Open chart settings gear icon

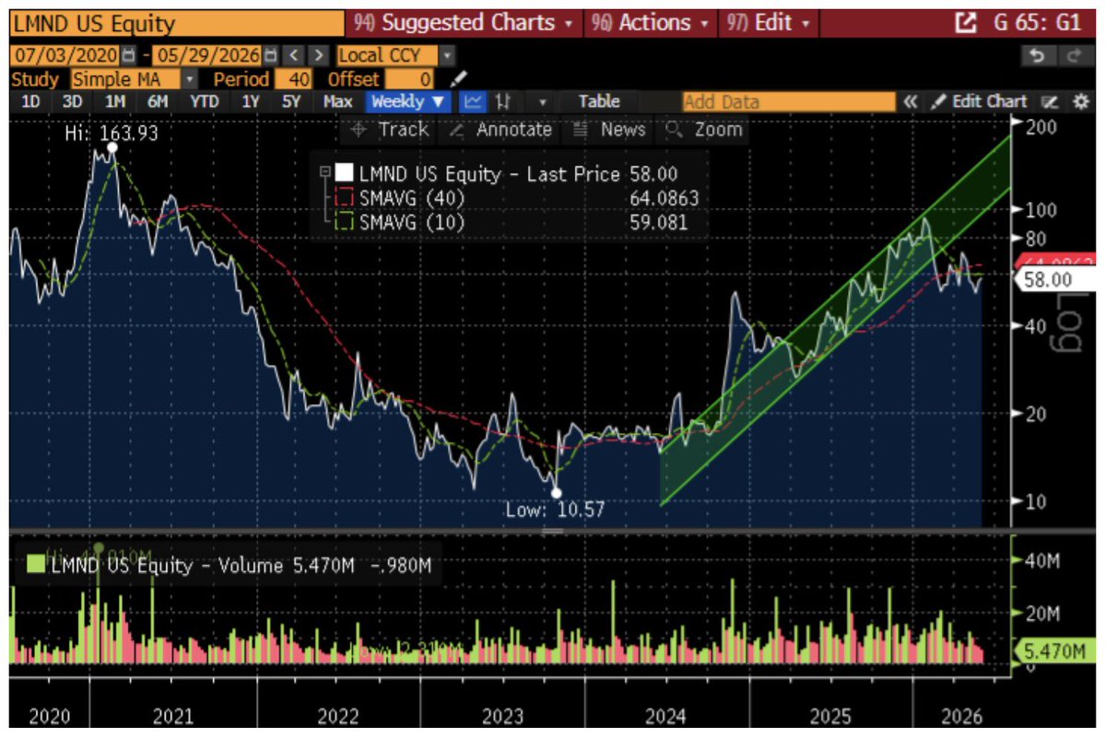coord(1080,102)
